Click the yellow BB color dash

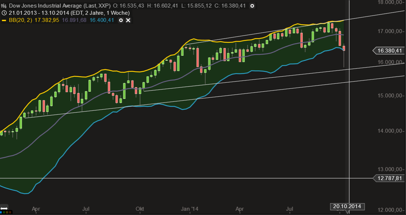(x=4, y=20)
